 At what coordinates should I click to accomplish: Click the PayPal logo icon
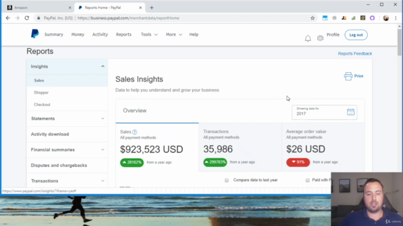[35, 34]
